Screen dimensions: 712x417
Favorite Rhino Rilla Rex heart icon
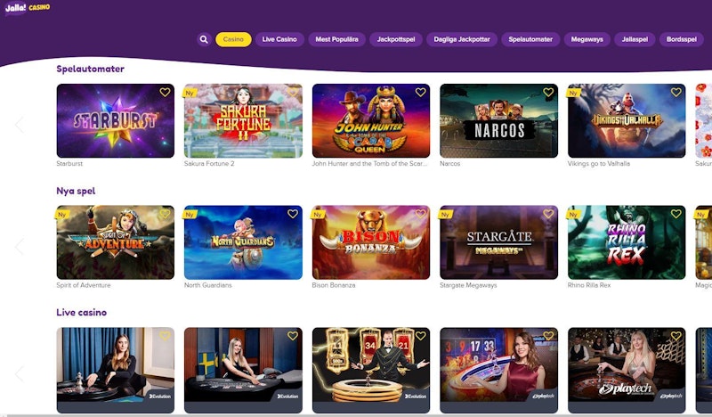676,214
